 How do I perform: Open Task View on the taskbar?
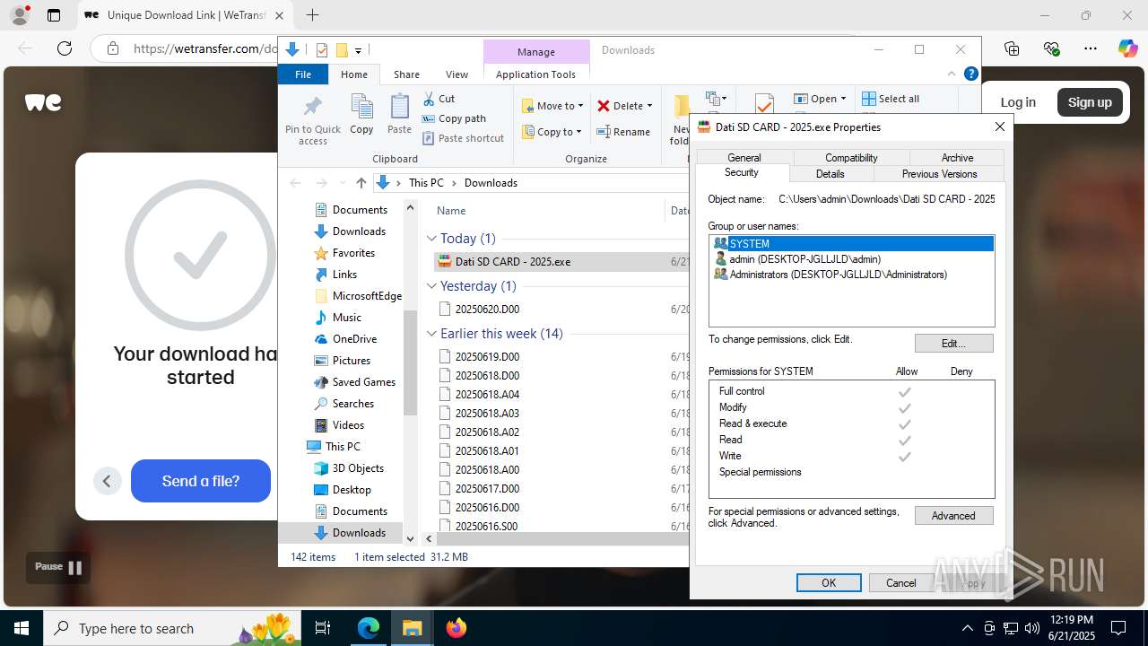click(323, 628)
